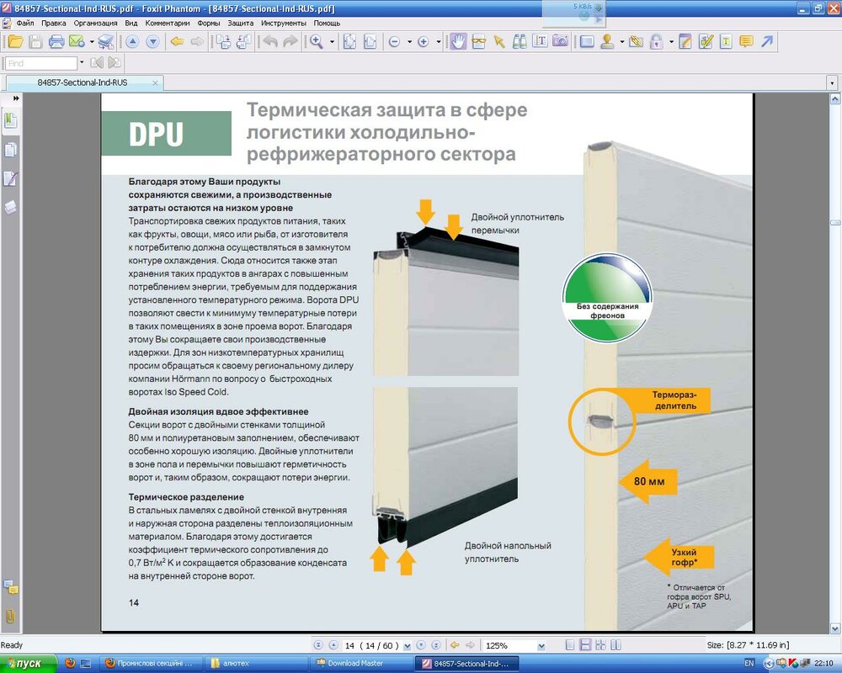The image size is (842, 673).
Task: Toggle facing pages layout in status bar
Action: pos(616,645)
